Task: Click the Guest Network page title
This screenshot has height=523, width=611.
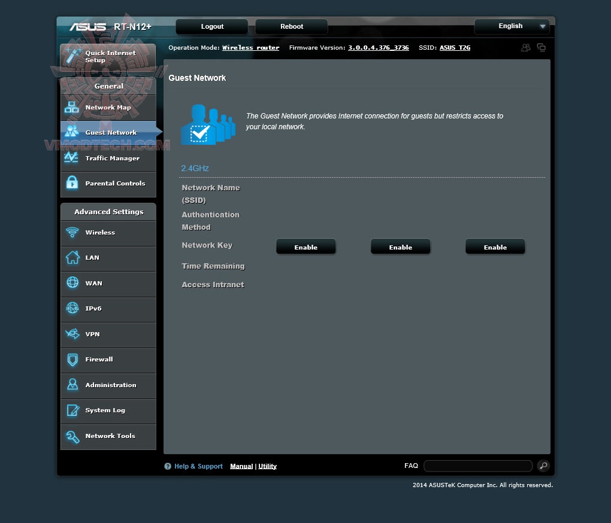Action: tap(197, 78)
